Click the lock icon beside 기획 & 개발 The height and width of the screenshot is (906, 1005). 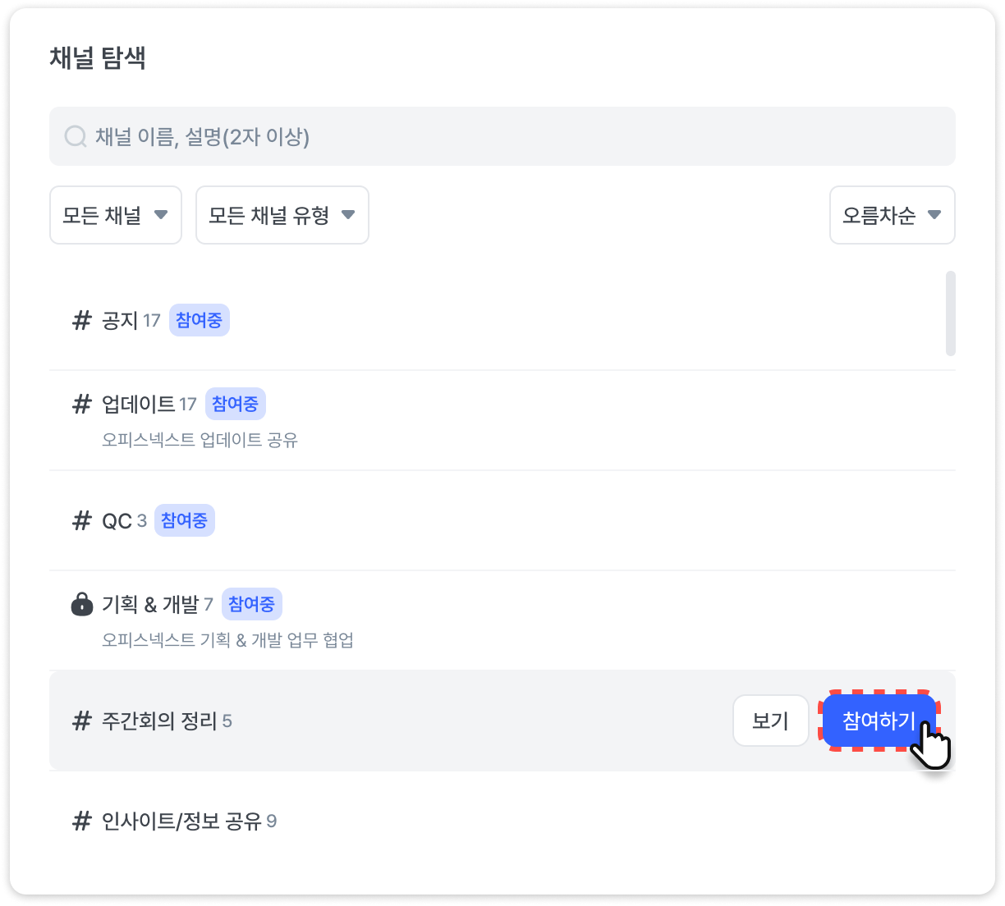[x=81, y=605]
